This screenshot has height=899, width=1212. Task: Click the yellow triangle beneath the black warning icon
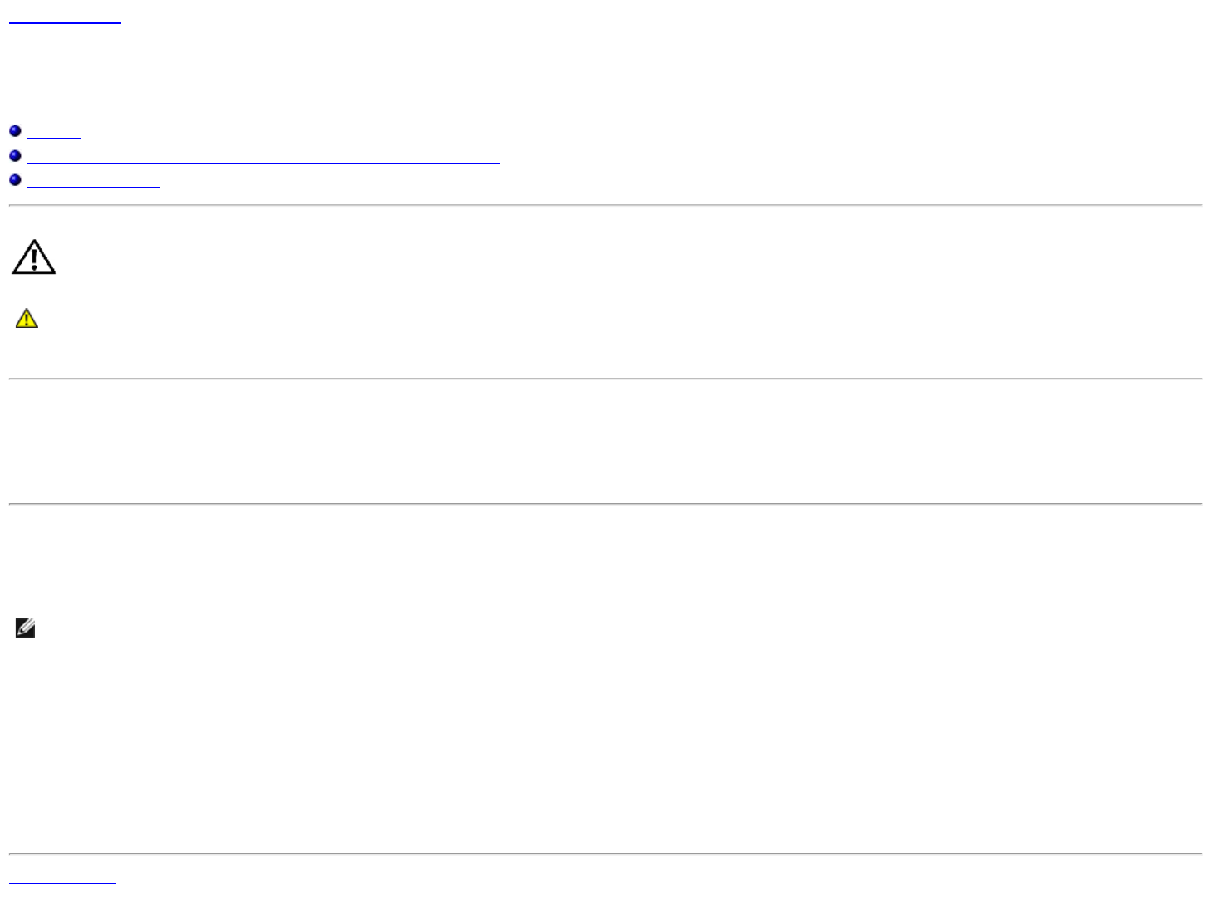point(27,318)
